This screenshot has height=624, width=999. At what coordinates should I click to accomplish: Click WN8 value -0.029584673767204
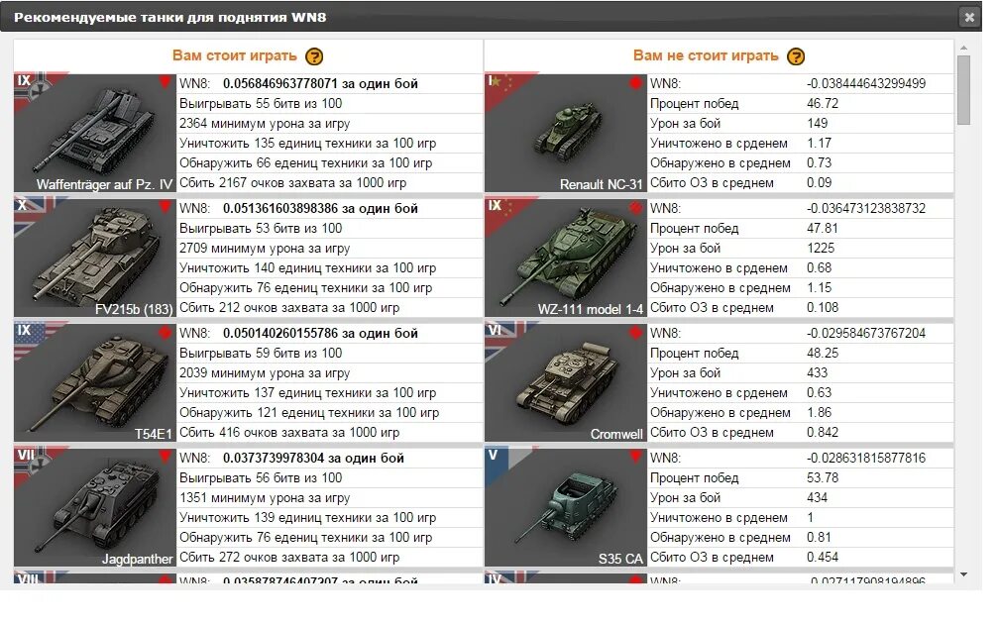click(866, 333)
